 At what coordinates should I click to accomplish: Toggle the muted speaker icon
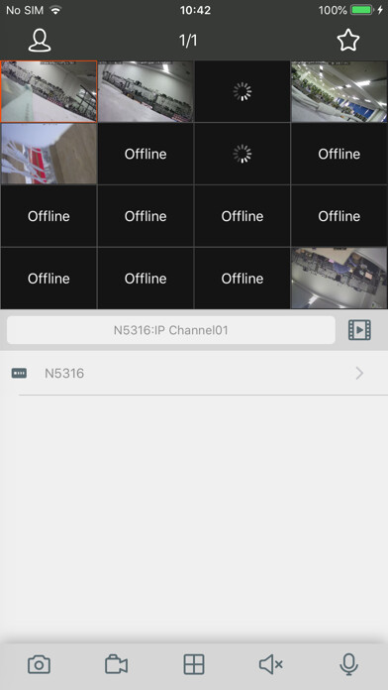pyautogui.click(x=271, y=664)
